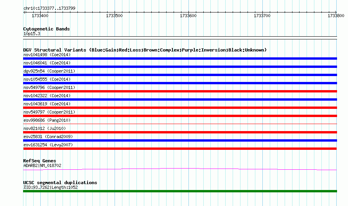Click the blue bar under dgv925n54
The width and height of the screenshot is (348, 206).
click(x=180, y=75)
